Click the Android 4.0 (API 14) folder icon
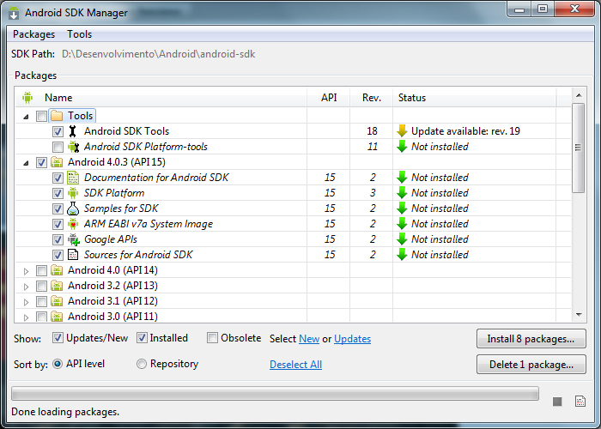 point(57,270)
